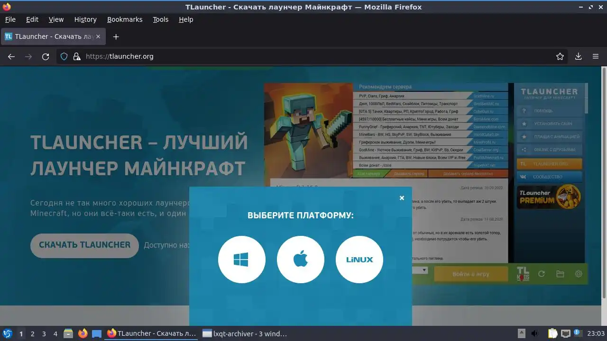This screenshot has height=341, width=607.
Task: Open the File menu
Action: (10, 19)
